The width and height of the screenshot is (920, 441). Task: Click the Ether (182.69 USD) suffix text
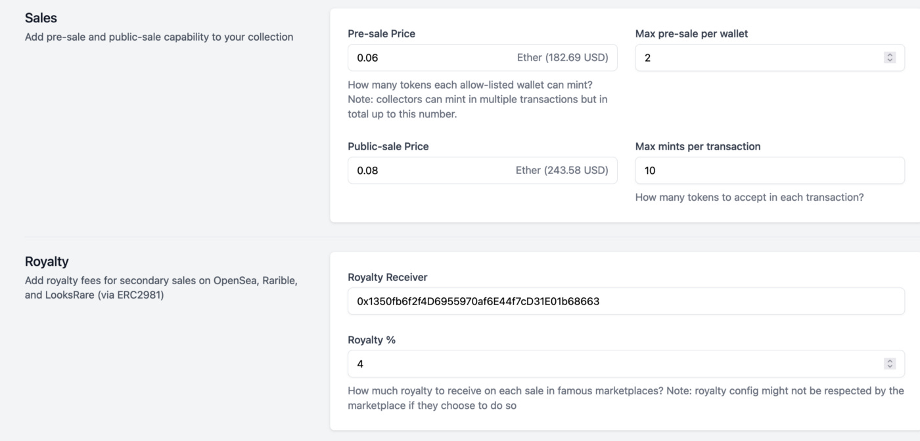[x=563, y=58]
